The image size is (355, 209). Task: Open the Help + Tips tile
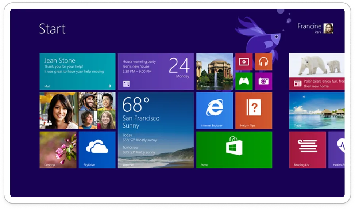click(x=254, y=111)
